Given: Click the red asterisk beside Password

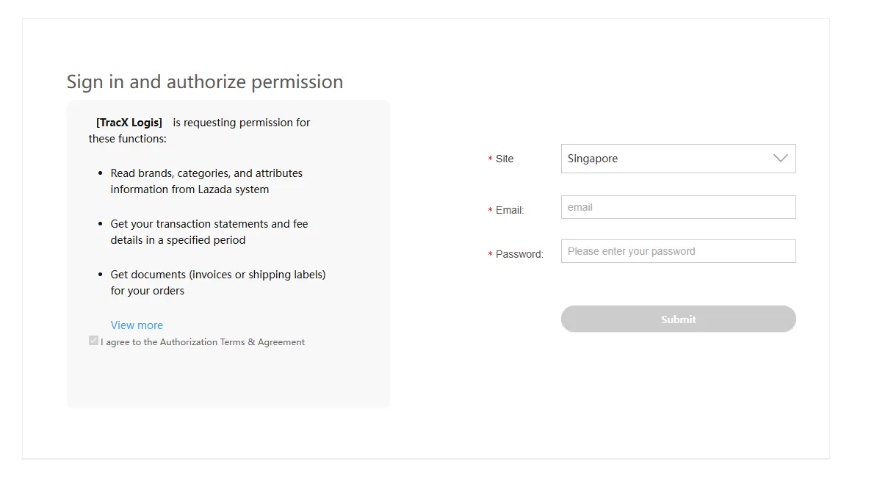Looking at the screenshot, I should [x=490, y=255].
